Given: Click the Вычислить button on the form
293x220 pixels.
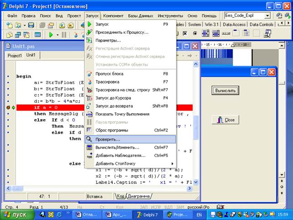Looking at the screenshot, I should pyautogui.click(x=225, y=90).
